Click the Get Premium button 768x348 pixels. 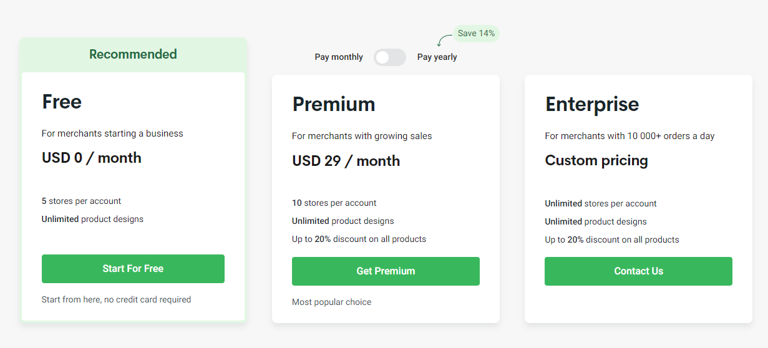[386, 271]
